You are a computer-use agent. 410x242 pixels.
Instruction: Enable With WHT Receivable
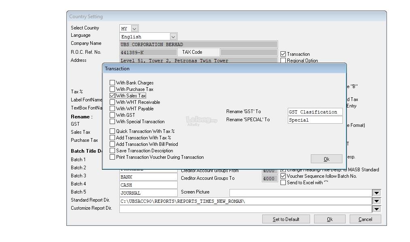pos(112,102)
